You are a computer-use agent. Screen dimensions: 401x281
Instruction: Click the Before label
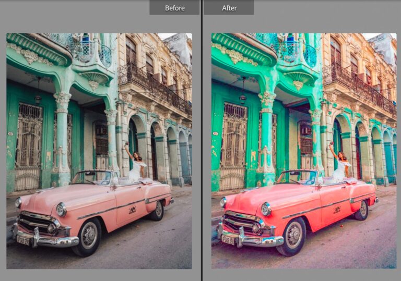point(174,8)
